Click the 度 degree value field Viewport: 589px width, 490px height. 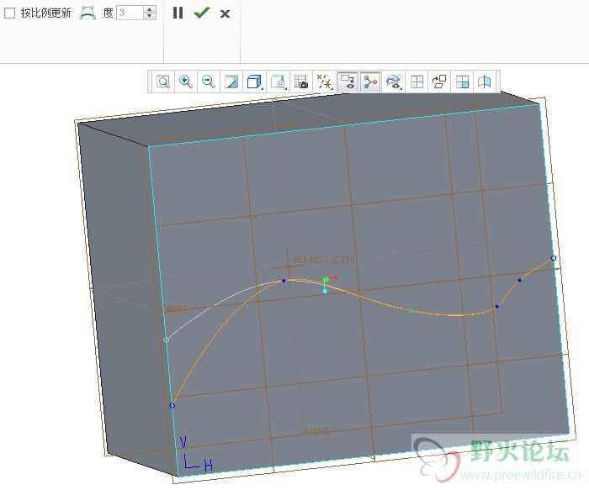130,13
